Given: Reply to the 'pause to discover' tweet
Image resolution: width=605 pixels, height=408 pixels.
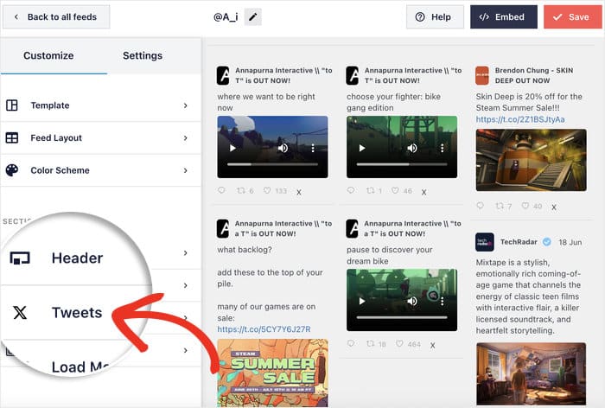Looking at the screenshot, I should [351, 343].
